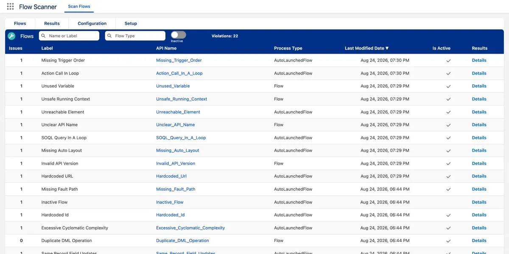Viewport: 509px width, 254px height.
Task: Click the active checkmark for Missing Trigger Order
Action: 448,61
